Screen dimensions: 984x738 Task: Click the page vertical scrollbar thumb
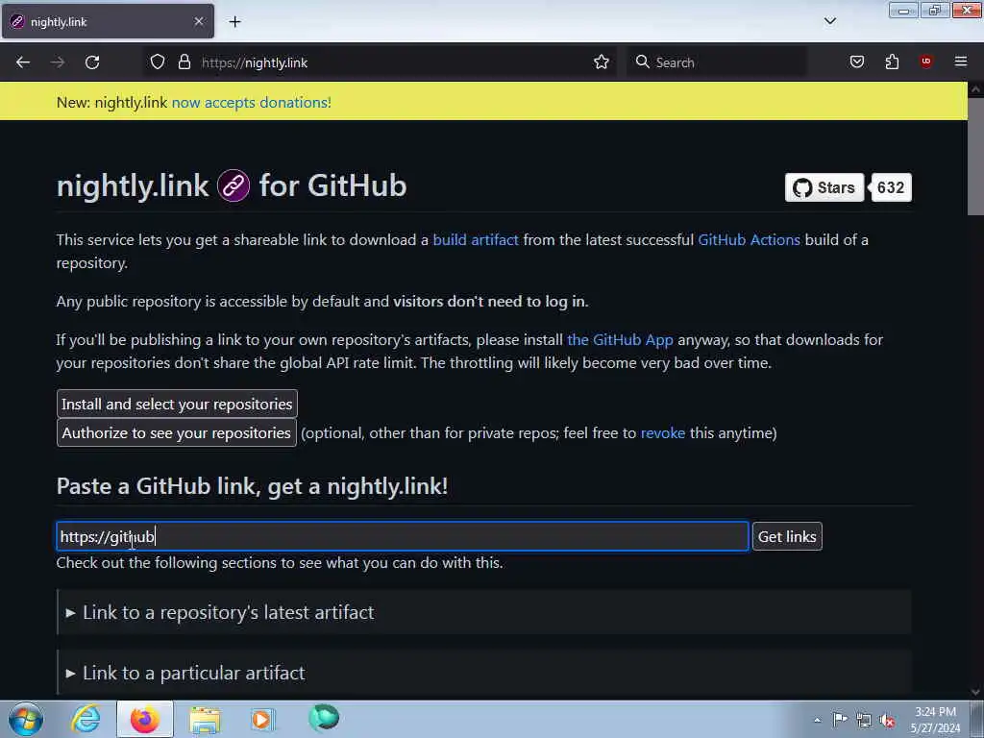(975, 157)
